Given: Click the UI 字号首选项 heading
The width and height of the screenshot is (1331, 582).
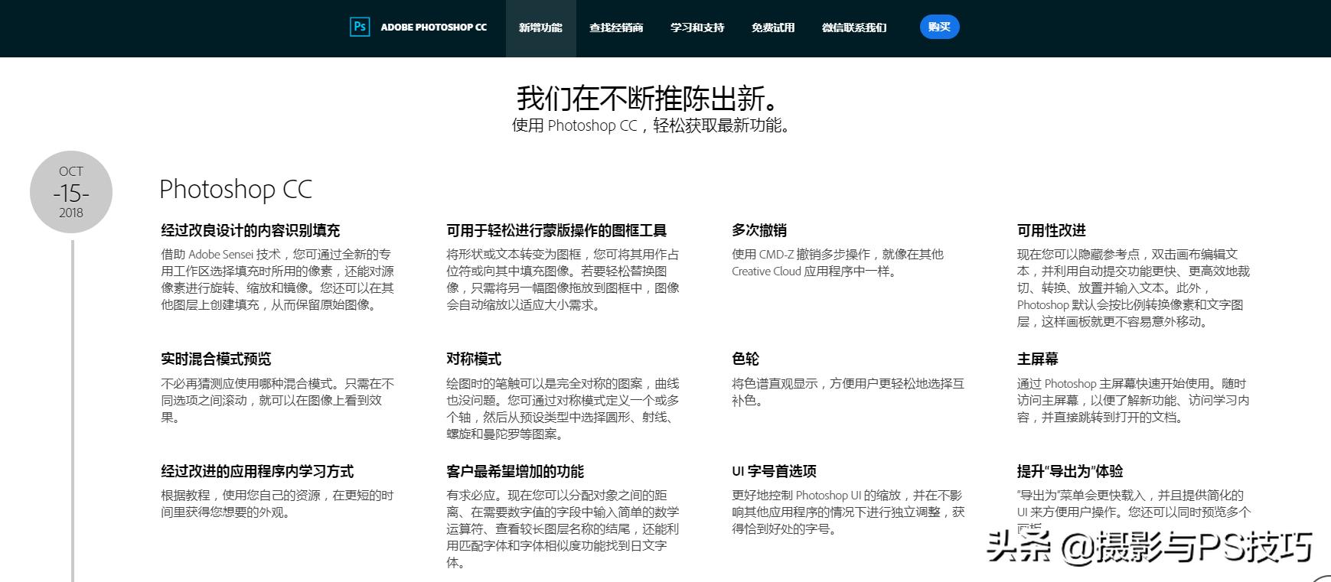Looking at the screenshot, I should [774, 471].
